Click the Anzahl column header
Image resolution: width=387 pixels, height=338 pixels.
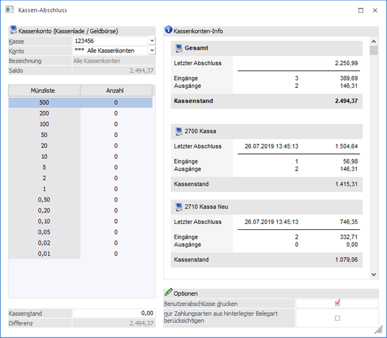(x=116, y=91)
